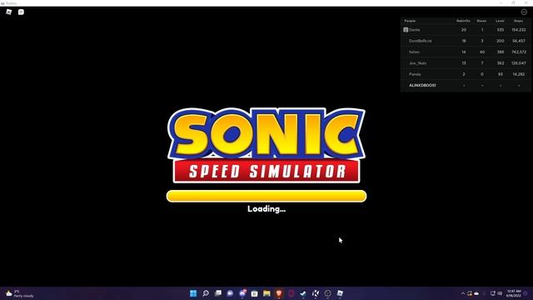Viewport: 533px width, 300px height.
Task: Select the player in the second leaderboard row
Action: click(x=466, y=41)
